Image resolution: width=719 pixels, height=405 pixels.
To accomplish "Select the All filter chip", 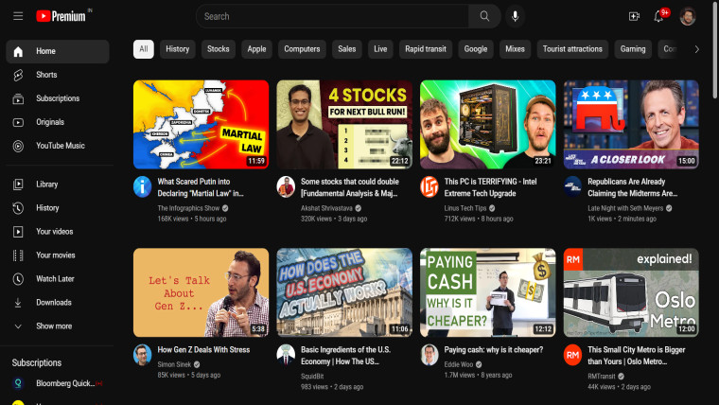I will tap(144, 49).
